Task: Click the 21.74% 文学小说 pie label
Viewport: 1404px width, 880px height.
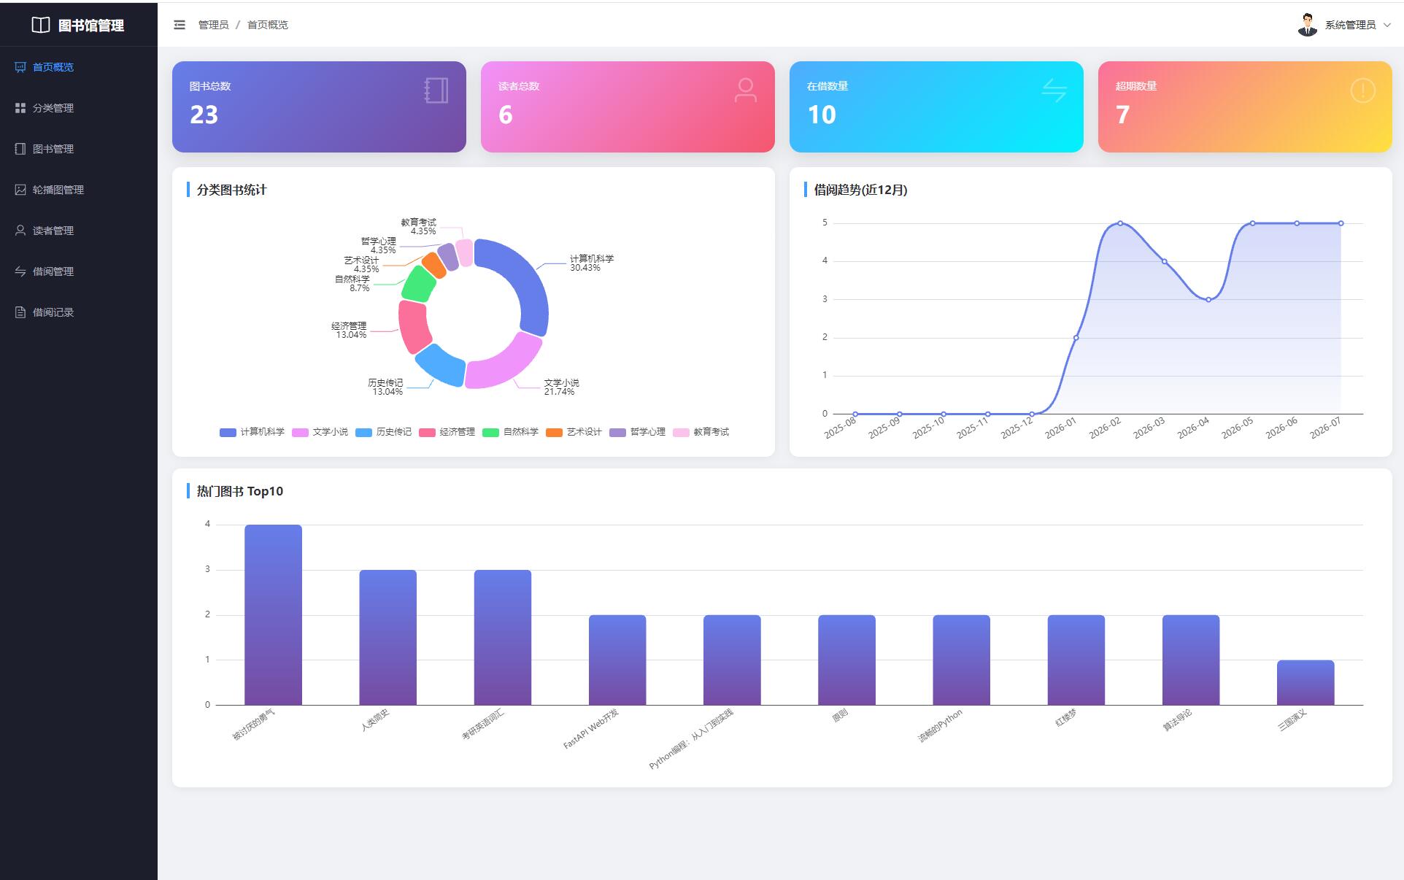Action: pos(561,387)
